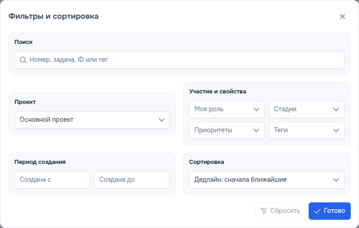Click the Фильтры и сортировка title
This screenshot has height=228, width=359.
[x=54, y=16]
